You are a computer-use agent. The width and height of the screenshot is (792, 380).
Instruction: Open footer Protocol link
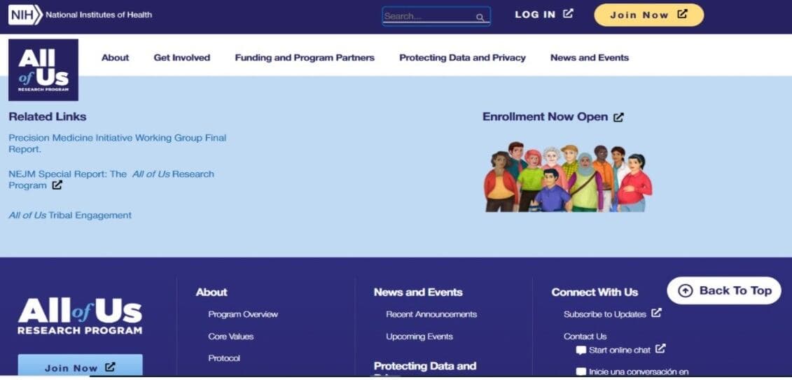click(224, 358)
